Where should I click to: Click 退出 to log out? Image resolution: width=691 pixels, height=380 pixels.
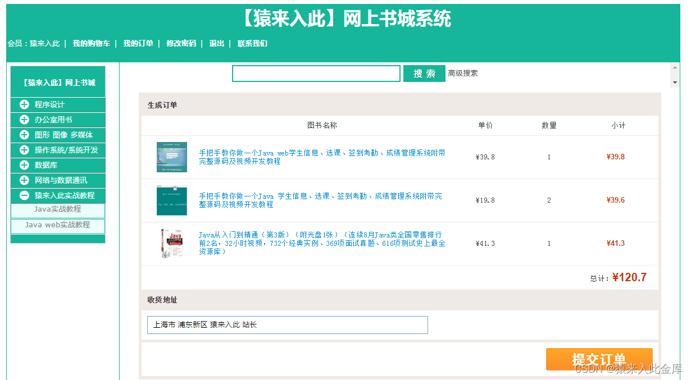[217, 43]
